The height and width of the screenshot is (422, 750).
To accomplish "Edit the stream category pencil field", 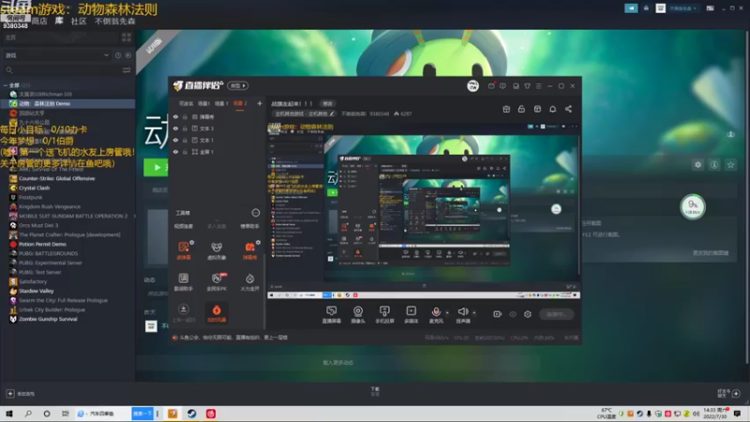I will (x=304, y=113).
